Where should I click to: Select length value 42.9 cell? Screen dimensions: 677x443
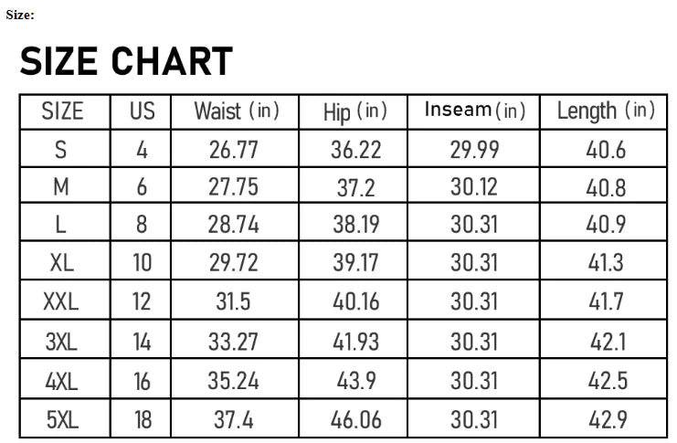coord(606,420)
